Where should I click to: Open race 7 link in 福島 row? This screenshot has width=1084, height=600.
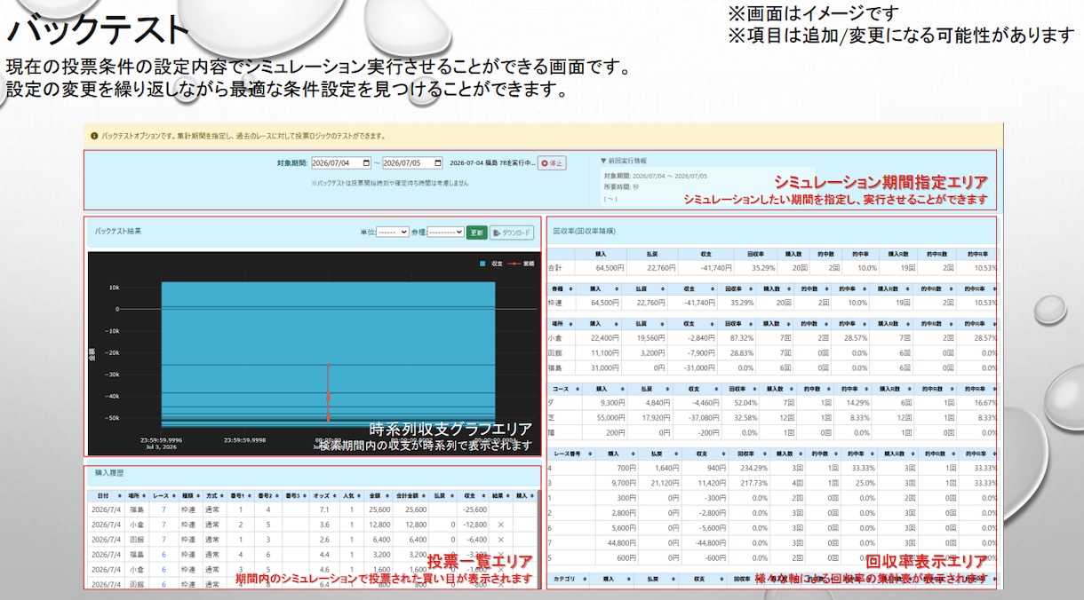163,509
